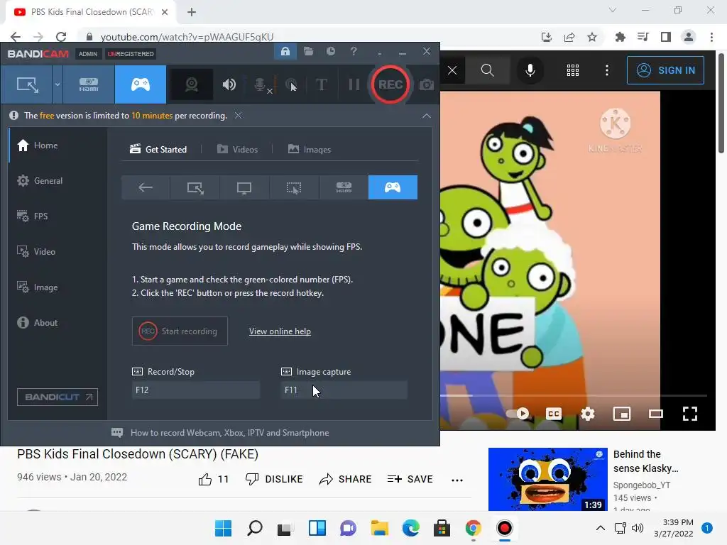Open scheduled recording clock icon
Image resolution: width=727 pixels, height=545 pixels.
click(331, 51)
